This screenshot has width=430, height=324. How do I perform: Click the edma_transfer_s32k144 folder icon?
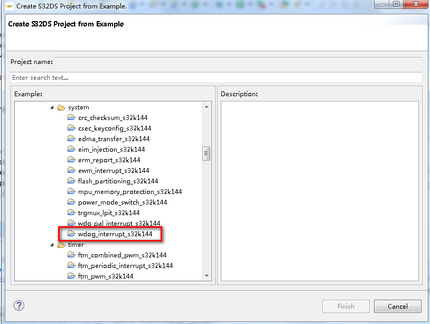[71, 138]
